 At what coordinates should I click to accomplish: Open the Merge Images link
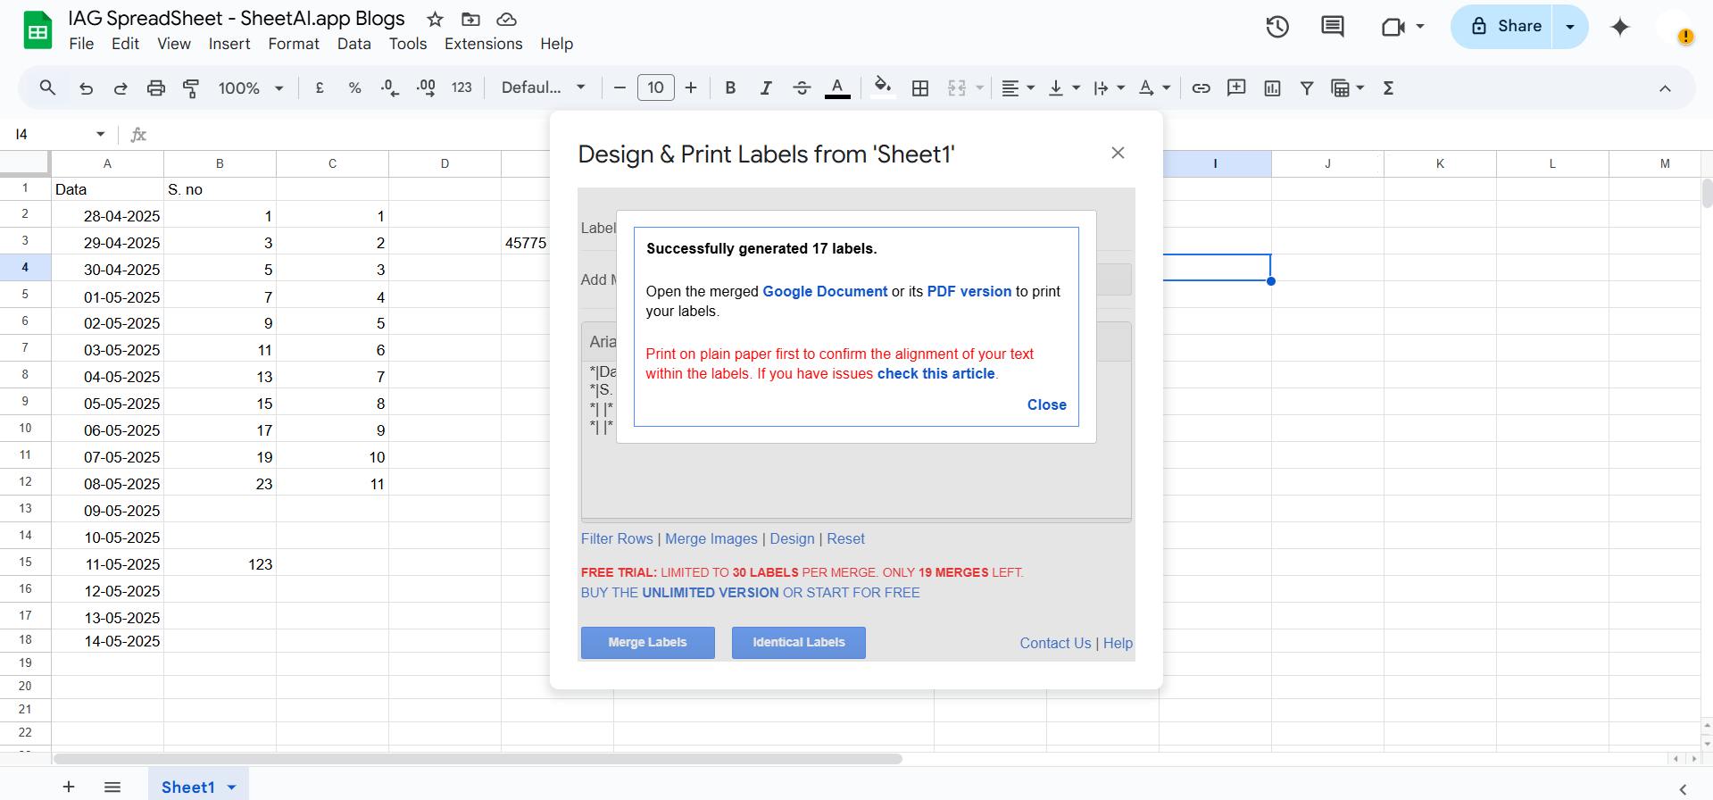click(x=711, y=538)
